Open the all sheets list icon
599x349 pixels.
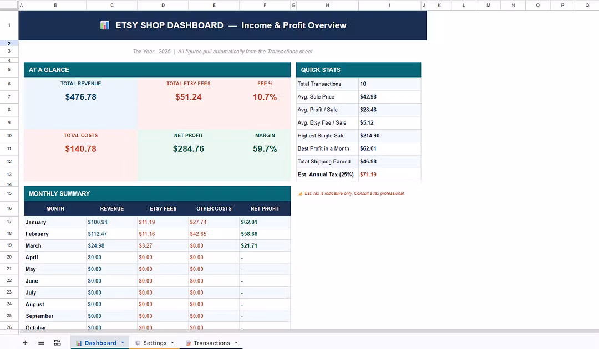tap(41, 342)
